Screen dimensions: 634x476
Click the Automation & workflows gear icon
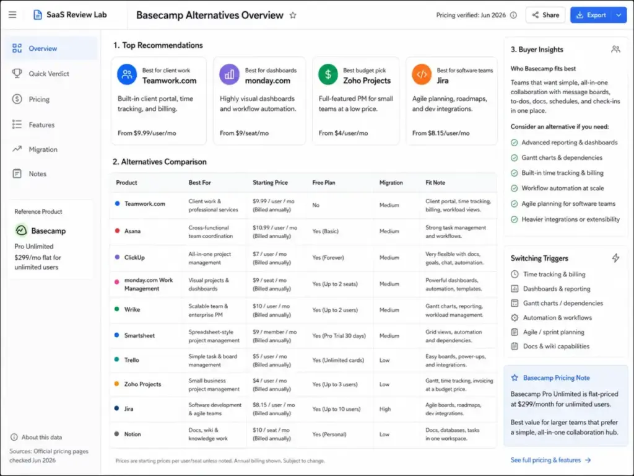[x=515, y=318]
